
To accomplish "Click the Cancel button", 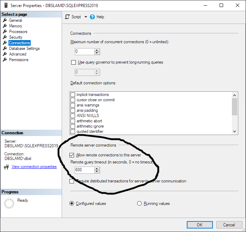I will tap(229, 225).
